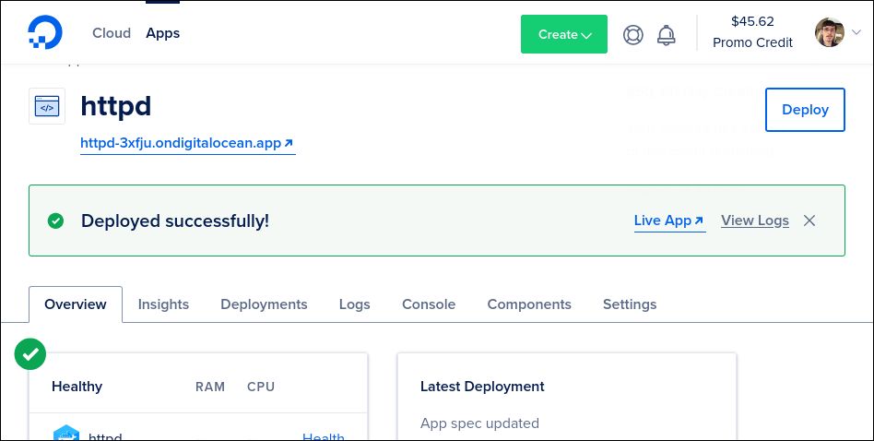Open the notifications bell
This screenshot has height=441, width=874.
[x=666, y=34]
